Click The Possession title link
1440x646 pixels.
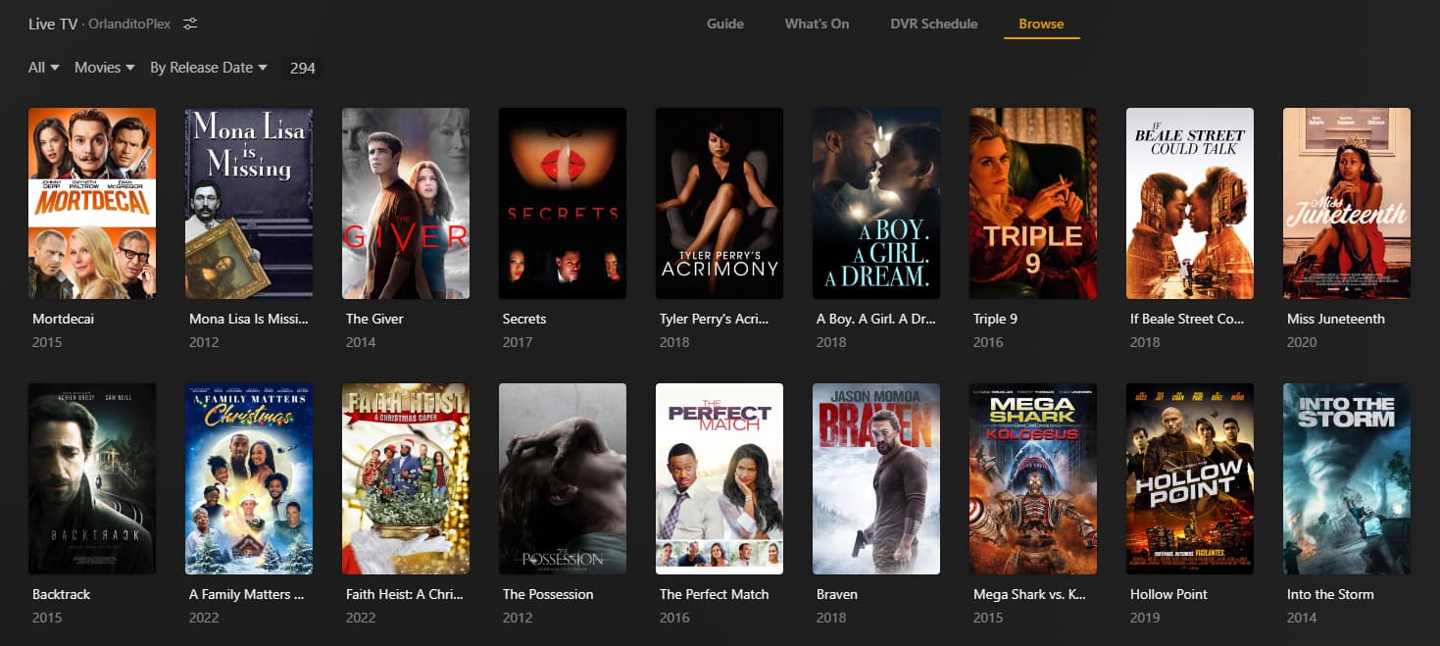pyautogui.click(x=548, y=594)
